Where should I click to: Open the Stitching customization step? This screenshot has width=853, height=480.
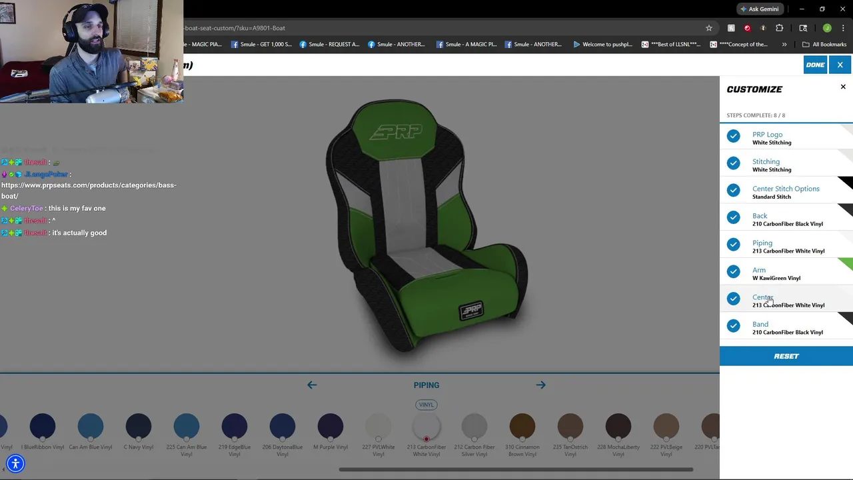click(786, 165)
